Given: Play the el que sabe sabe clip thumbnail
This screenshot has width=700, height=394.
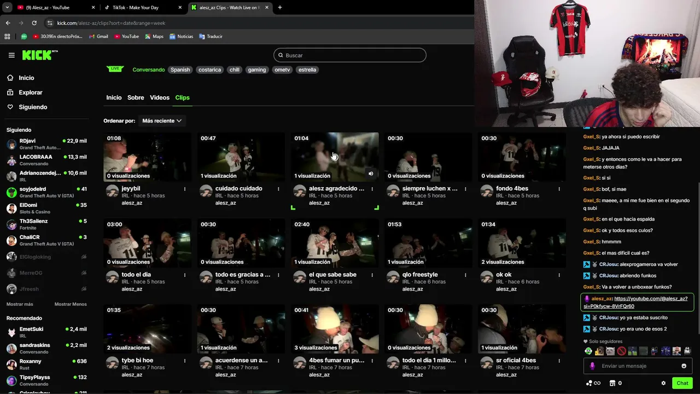Looking at the screenshot, I should pyautogui.click(x=335, y=243).
